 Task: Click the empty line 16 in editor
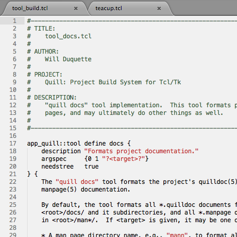[x=131, y=136]
